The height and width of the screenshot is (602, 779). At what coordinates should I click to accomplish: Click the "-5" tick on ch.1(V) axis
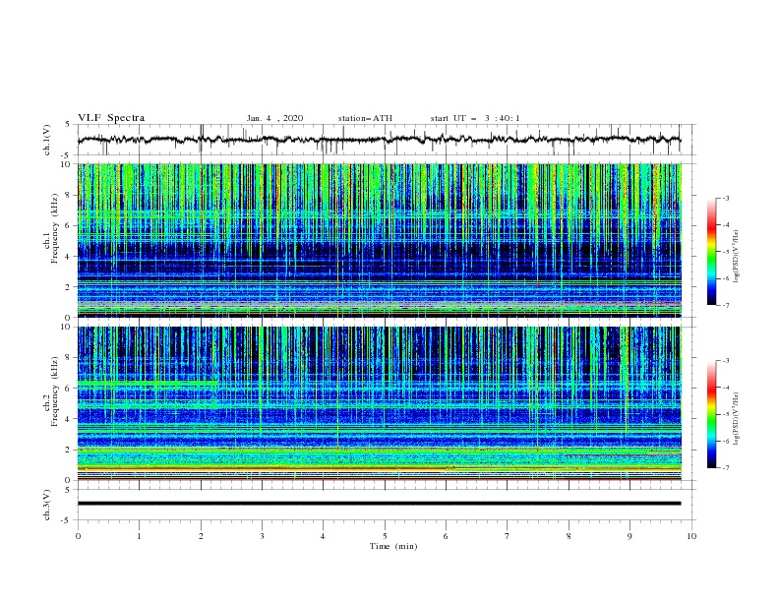pyautogui.click(x=67, y=155)
